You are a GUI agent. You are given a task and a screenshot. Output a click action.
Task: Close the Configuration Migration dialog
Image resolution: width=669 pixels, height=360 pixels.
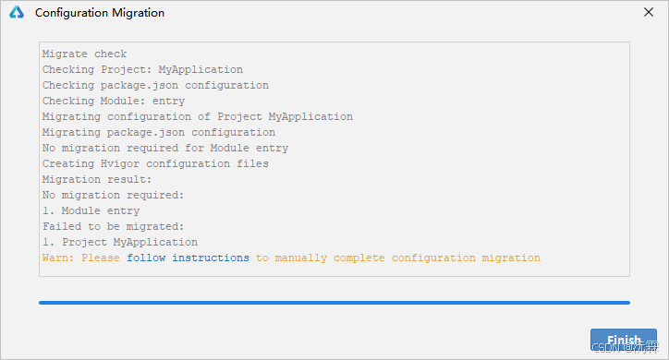click(649, 12)
